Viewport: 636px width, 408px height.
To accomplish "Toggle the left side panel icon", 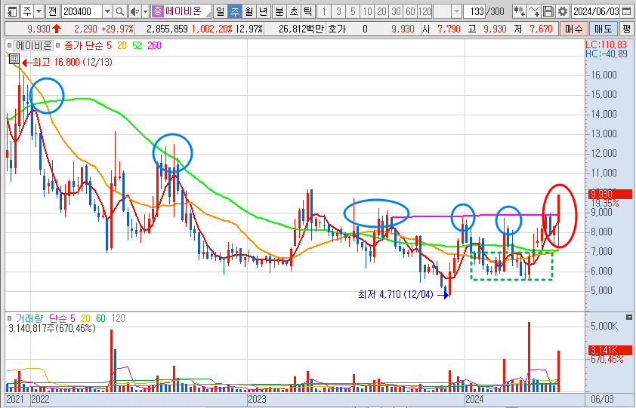I will tap(13, 11).
